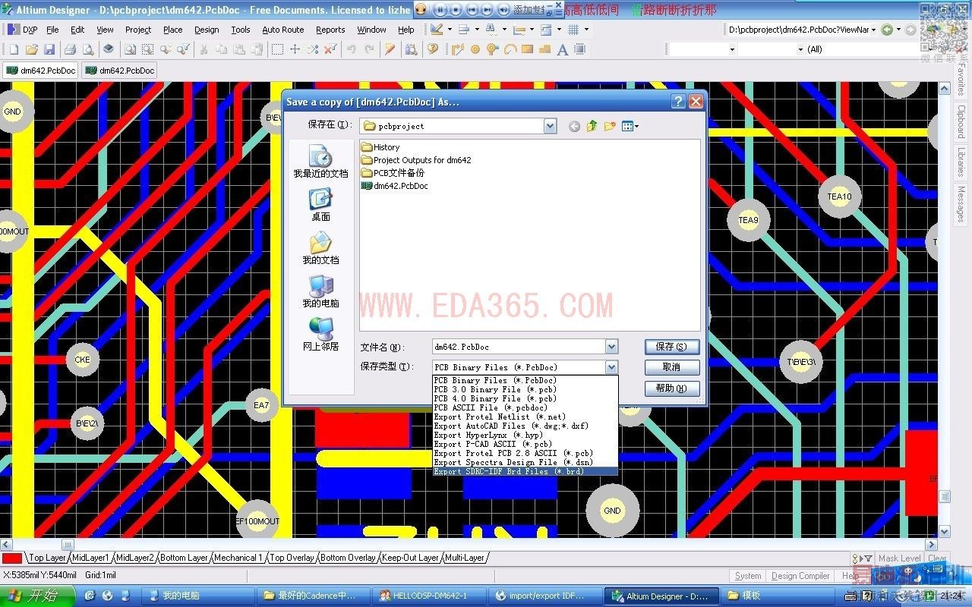Open the 网上邻居 shortcut in places bar
972x607 pixels.
coord(320,335)
